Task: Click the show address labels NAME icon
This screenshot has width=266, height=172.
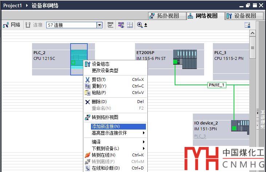Action: (110, 25)
